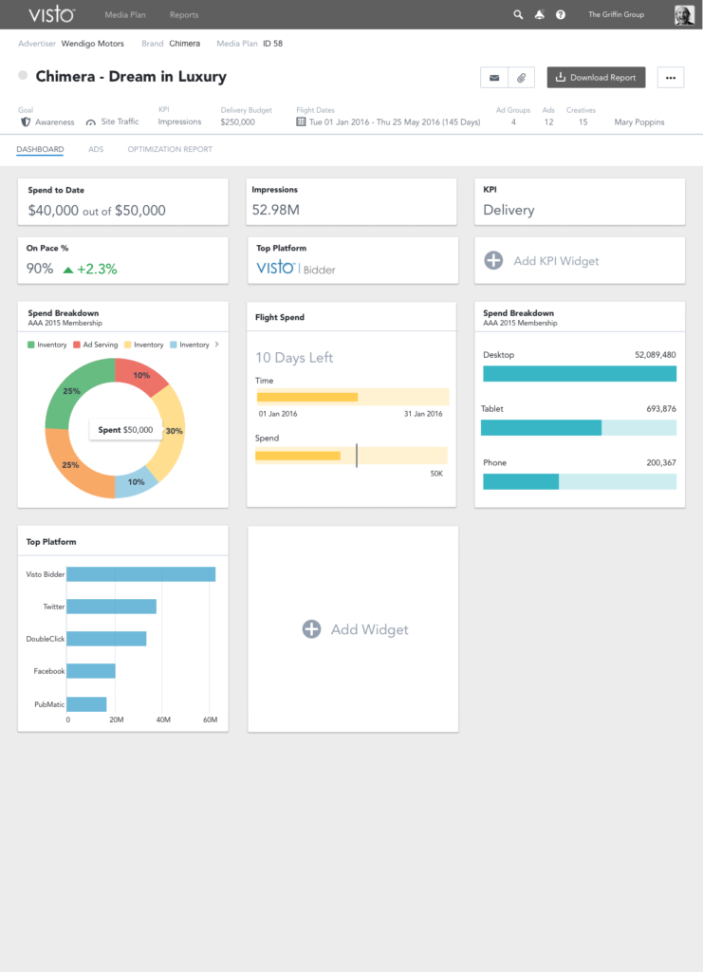This screenshot has height=972, width=703.
Task: Open the Media Plan menu
Action: (x=125, y=15)
